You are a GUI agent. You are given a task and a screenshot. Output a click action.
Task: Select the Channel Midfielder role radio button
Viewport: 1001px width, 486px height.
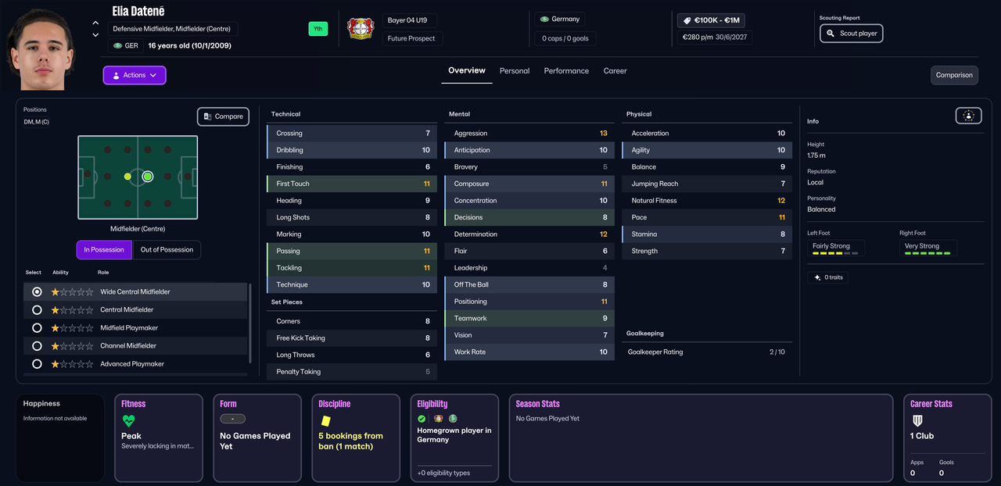(37, 345)
